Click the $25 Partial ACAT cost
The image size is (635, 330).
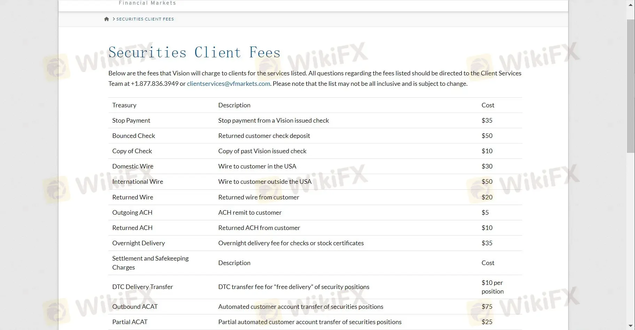click(487, 322)
